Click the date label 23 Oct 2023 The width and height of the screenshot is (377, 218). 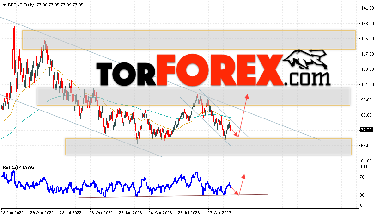coord(219,213)
